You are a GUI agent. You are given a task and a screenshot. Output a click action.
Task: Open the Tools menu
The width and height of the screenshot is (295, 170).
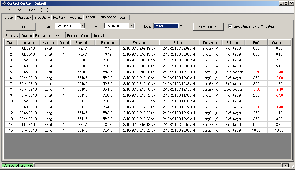tap(20, 10)
